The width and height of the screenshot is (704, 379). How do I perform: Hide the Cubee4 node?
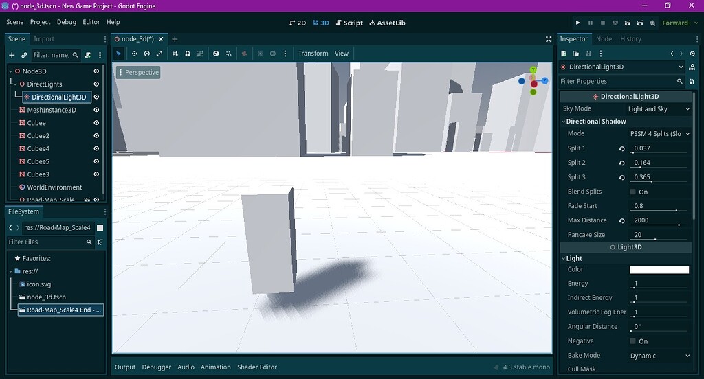[x=96, y=148]
